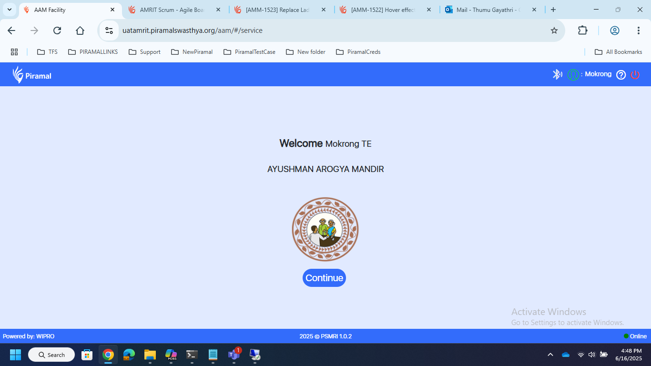The image size is (651, 366).
Task: Click the Continue button
Action: pyautogui.click(x=324, y=278)
